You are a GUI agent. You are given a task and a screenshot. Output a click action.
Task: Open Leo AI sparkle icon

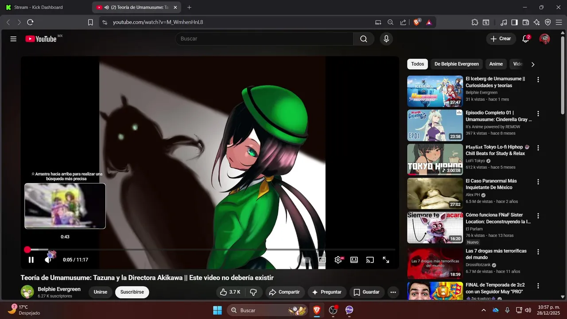(x=536, y=22)
